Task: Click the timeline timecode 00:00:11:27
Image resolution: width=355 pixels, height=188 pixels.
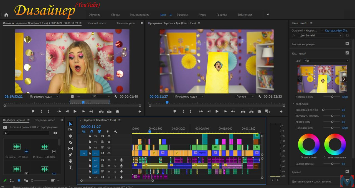Action: [x=91, y=127]
